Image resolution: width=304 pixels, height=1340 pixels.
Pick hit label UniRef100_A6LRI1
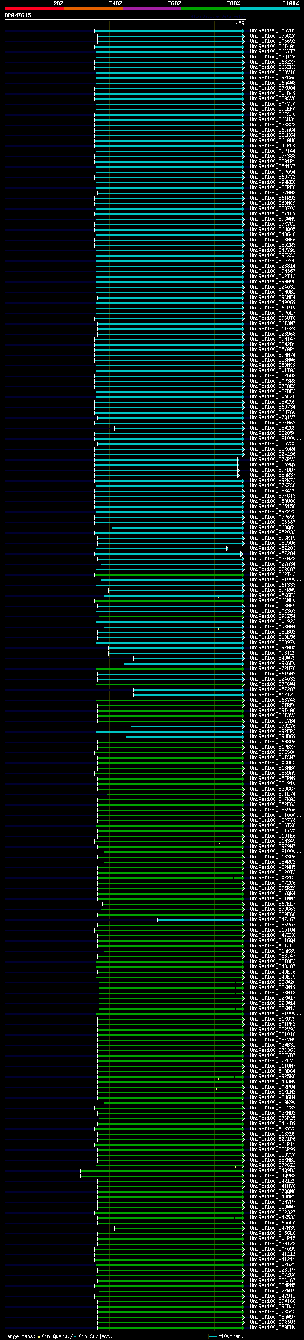pyautogui.click(x=272, y=1145)
